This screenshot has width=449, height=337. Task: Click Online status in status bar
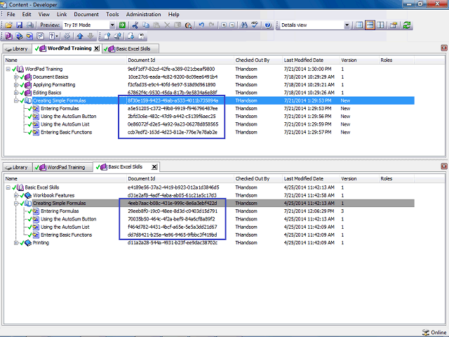[435, 332]
